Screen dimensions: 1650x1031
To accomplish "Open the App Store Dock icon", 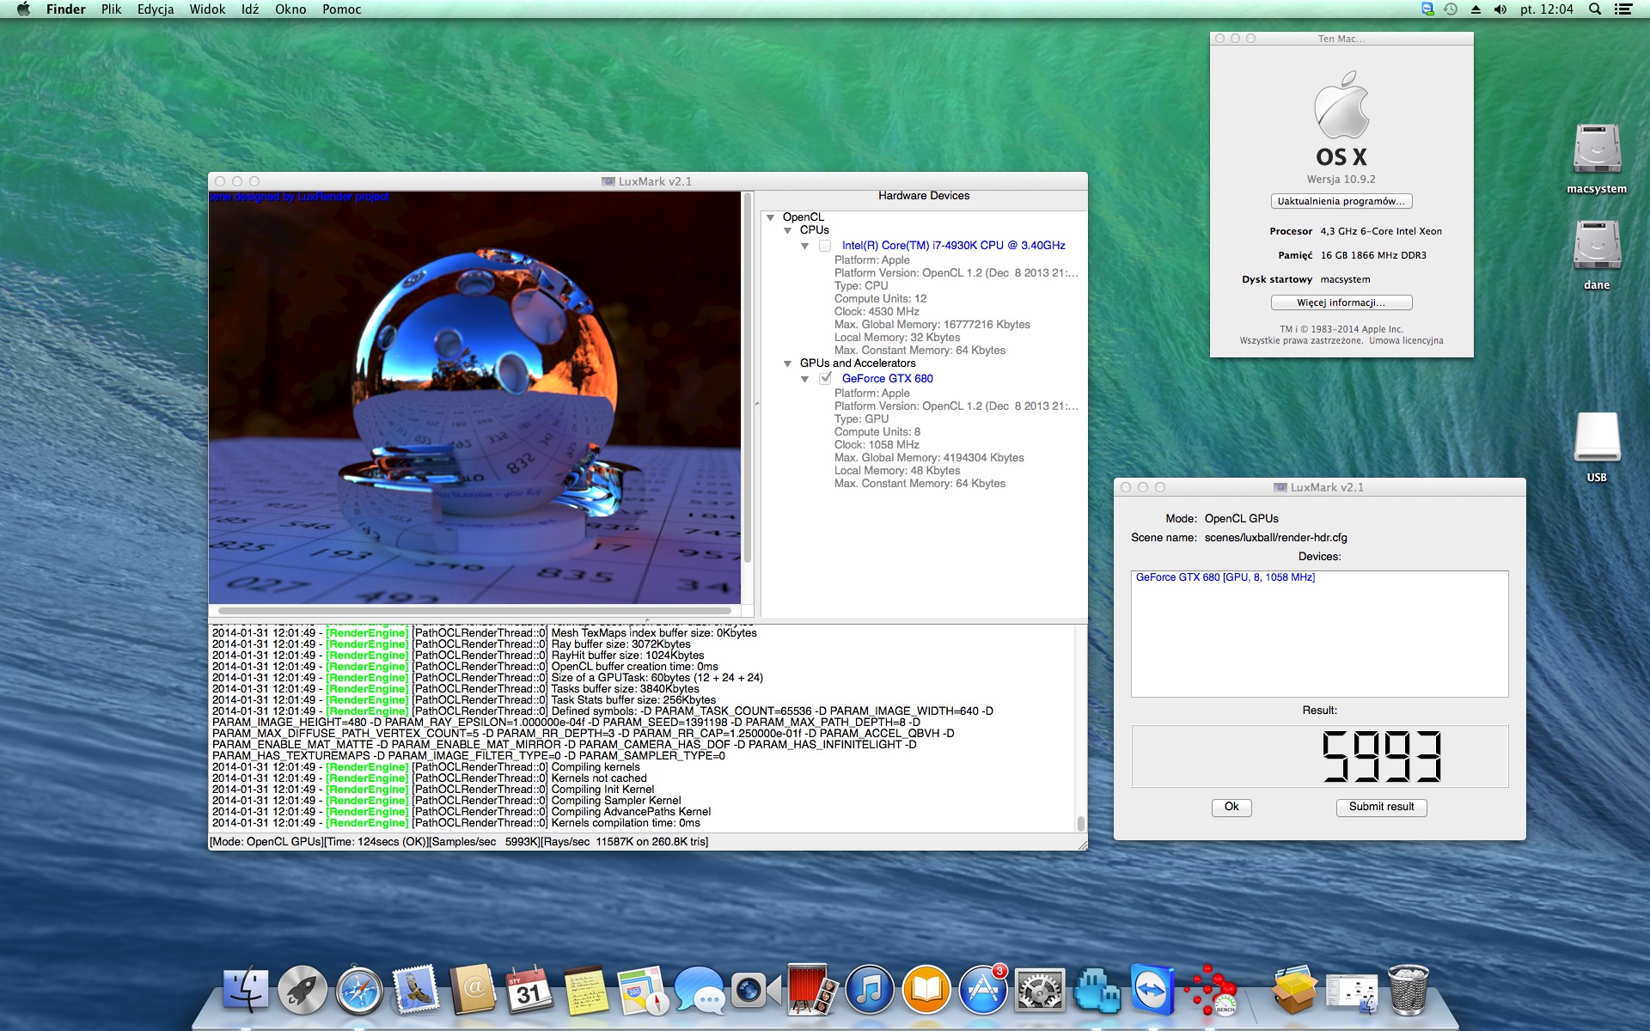I will pyautogui.click(x=982, y=991).
